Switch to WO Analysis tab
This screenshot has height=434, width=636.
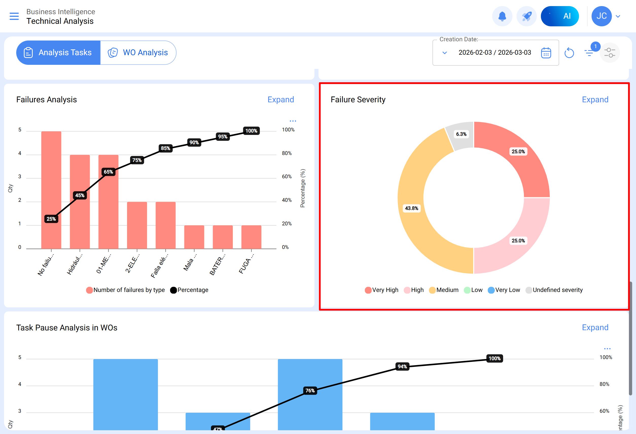tap(138, 52)
